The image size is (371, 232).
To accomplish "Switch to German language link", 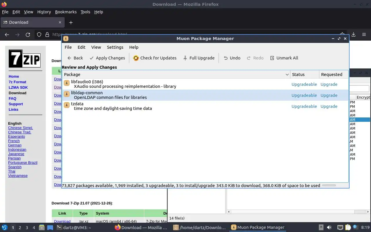I will point(15,145).
